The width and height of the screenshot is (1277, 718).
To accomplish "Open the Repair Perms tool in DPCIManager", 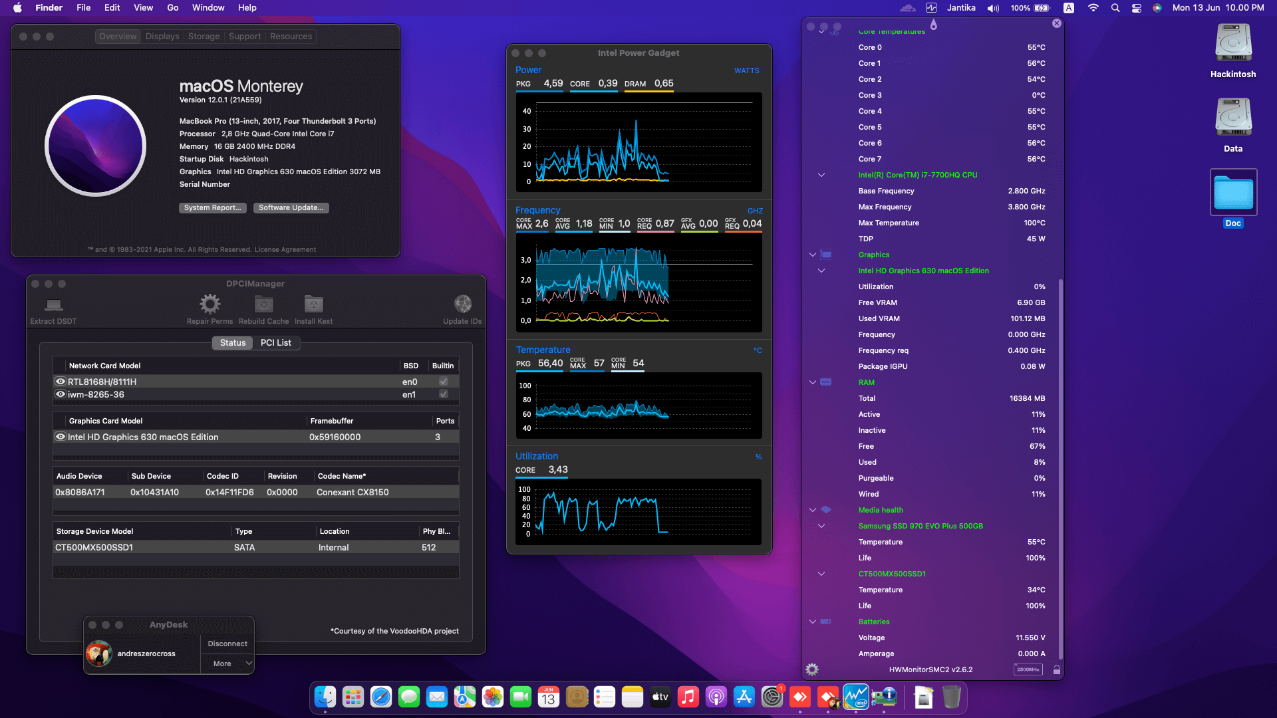I will click(210, 307).
